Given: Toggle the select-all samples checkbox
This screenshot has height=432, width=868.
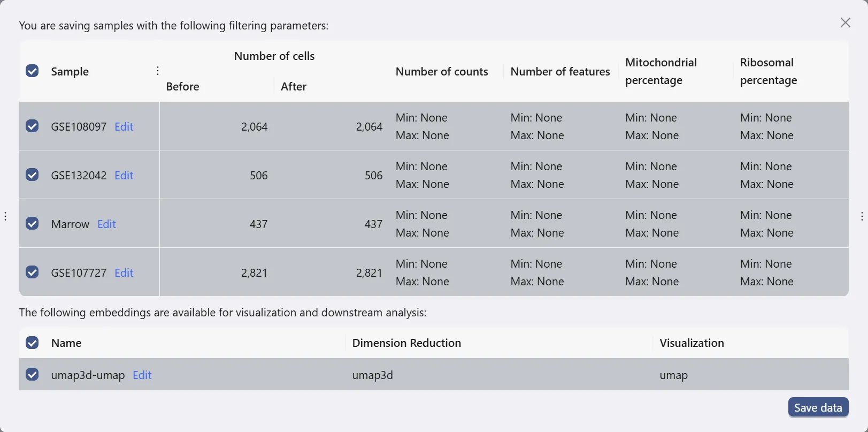Looking at the screenshot, I should tap(32, 71).
